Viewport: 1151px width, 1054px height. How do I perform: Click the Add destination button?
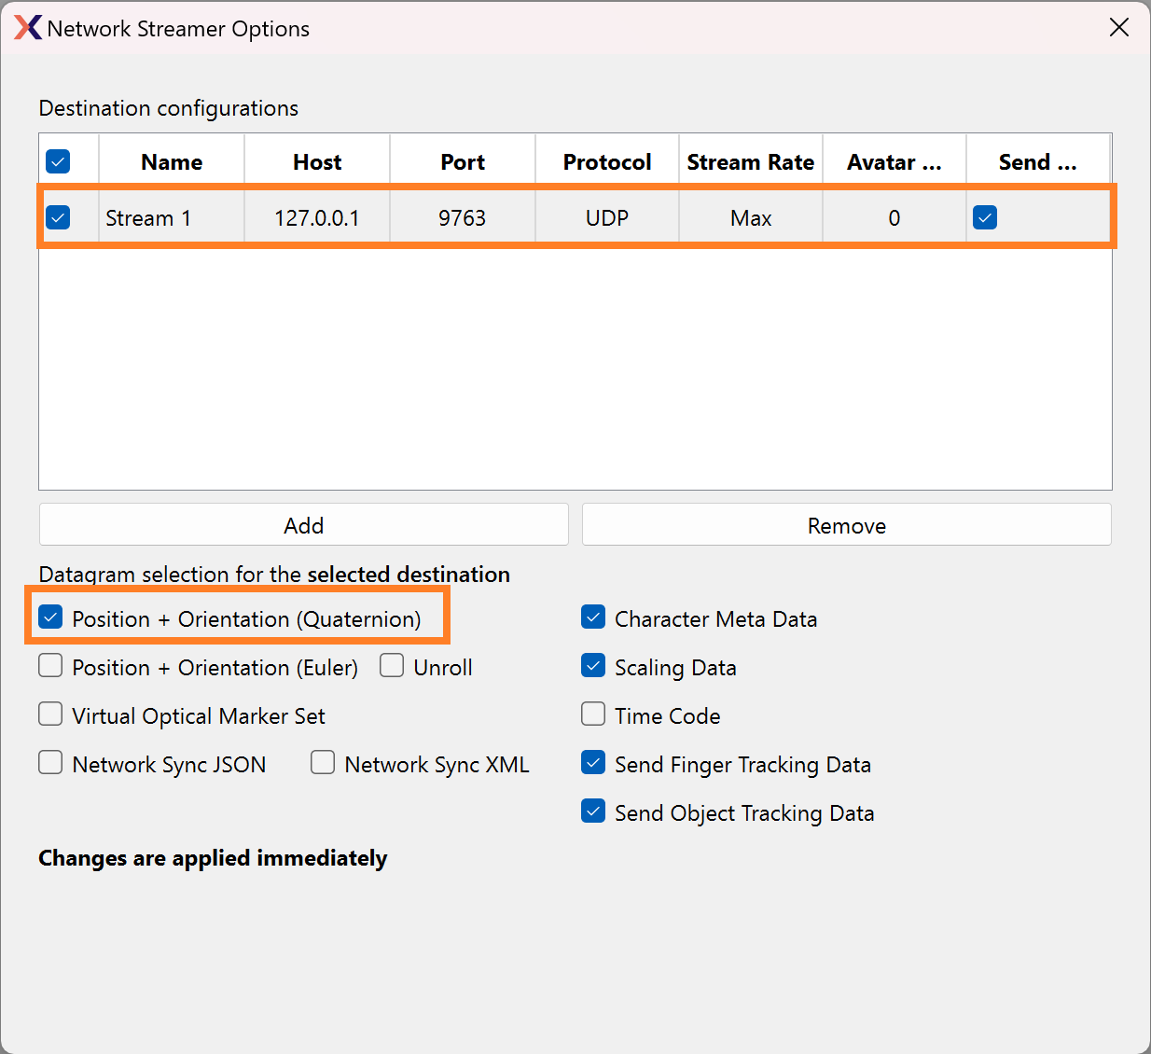[303, 525]
